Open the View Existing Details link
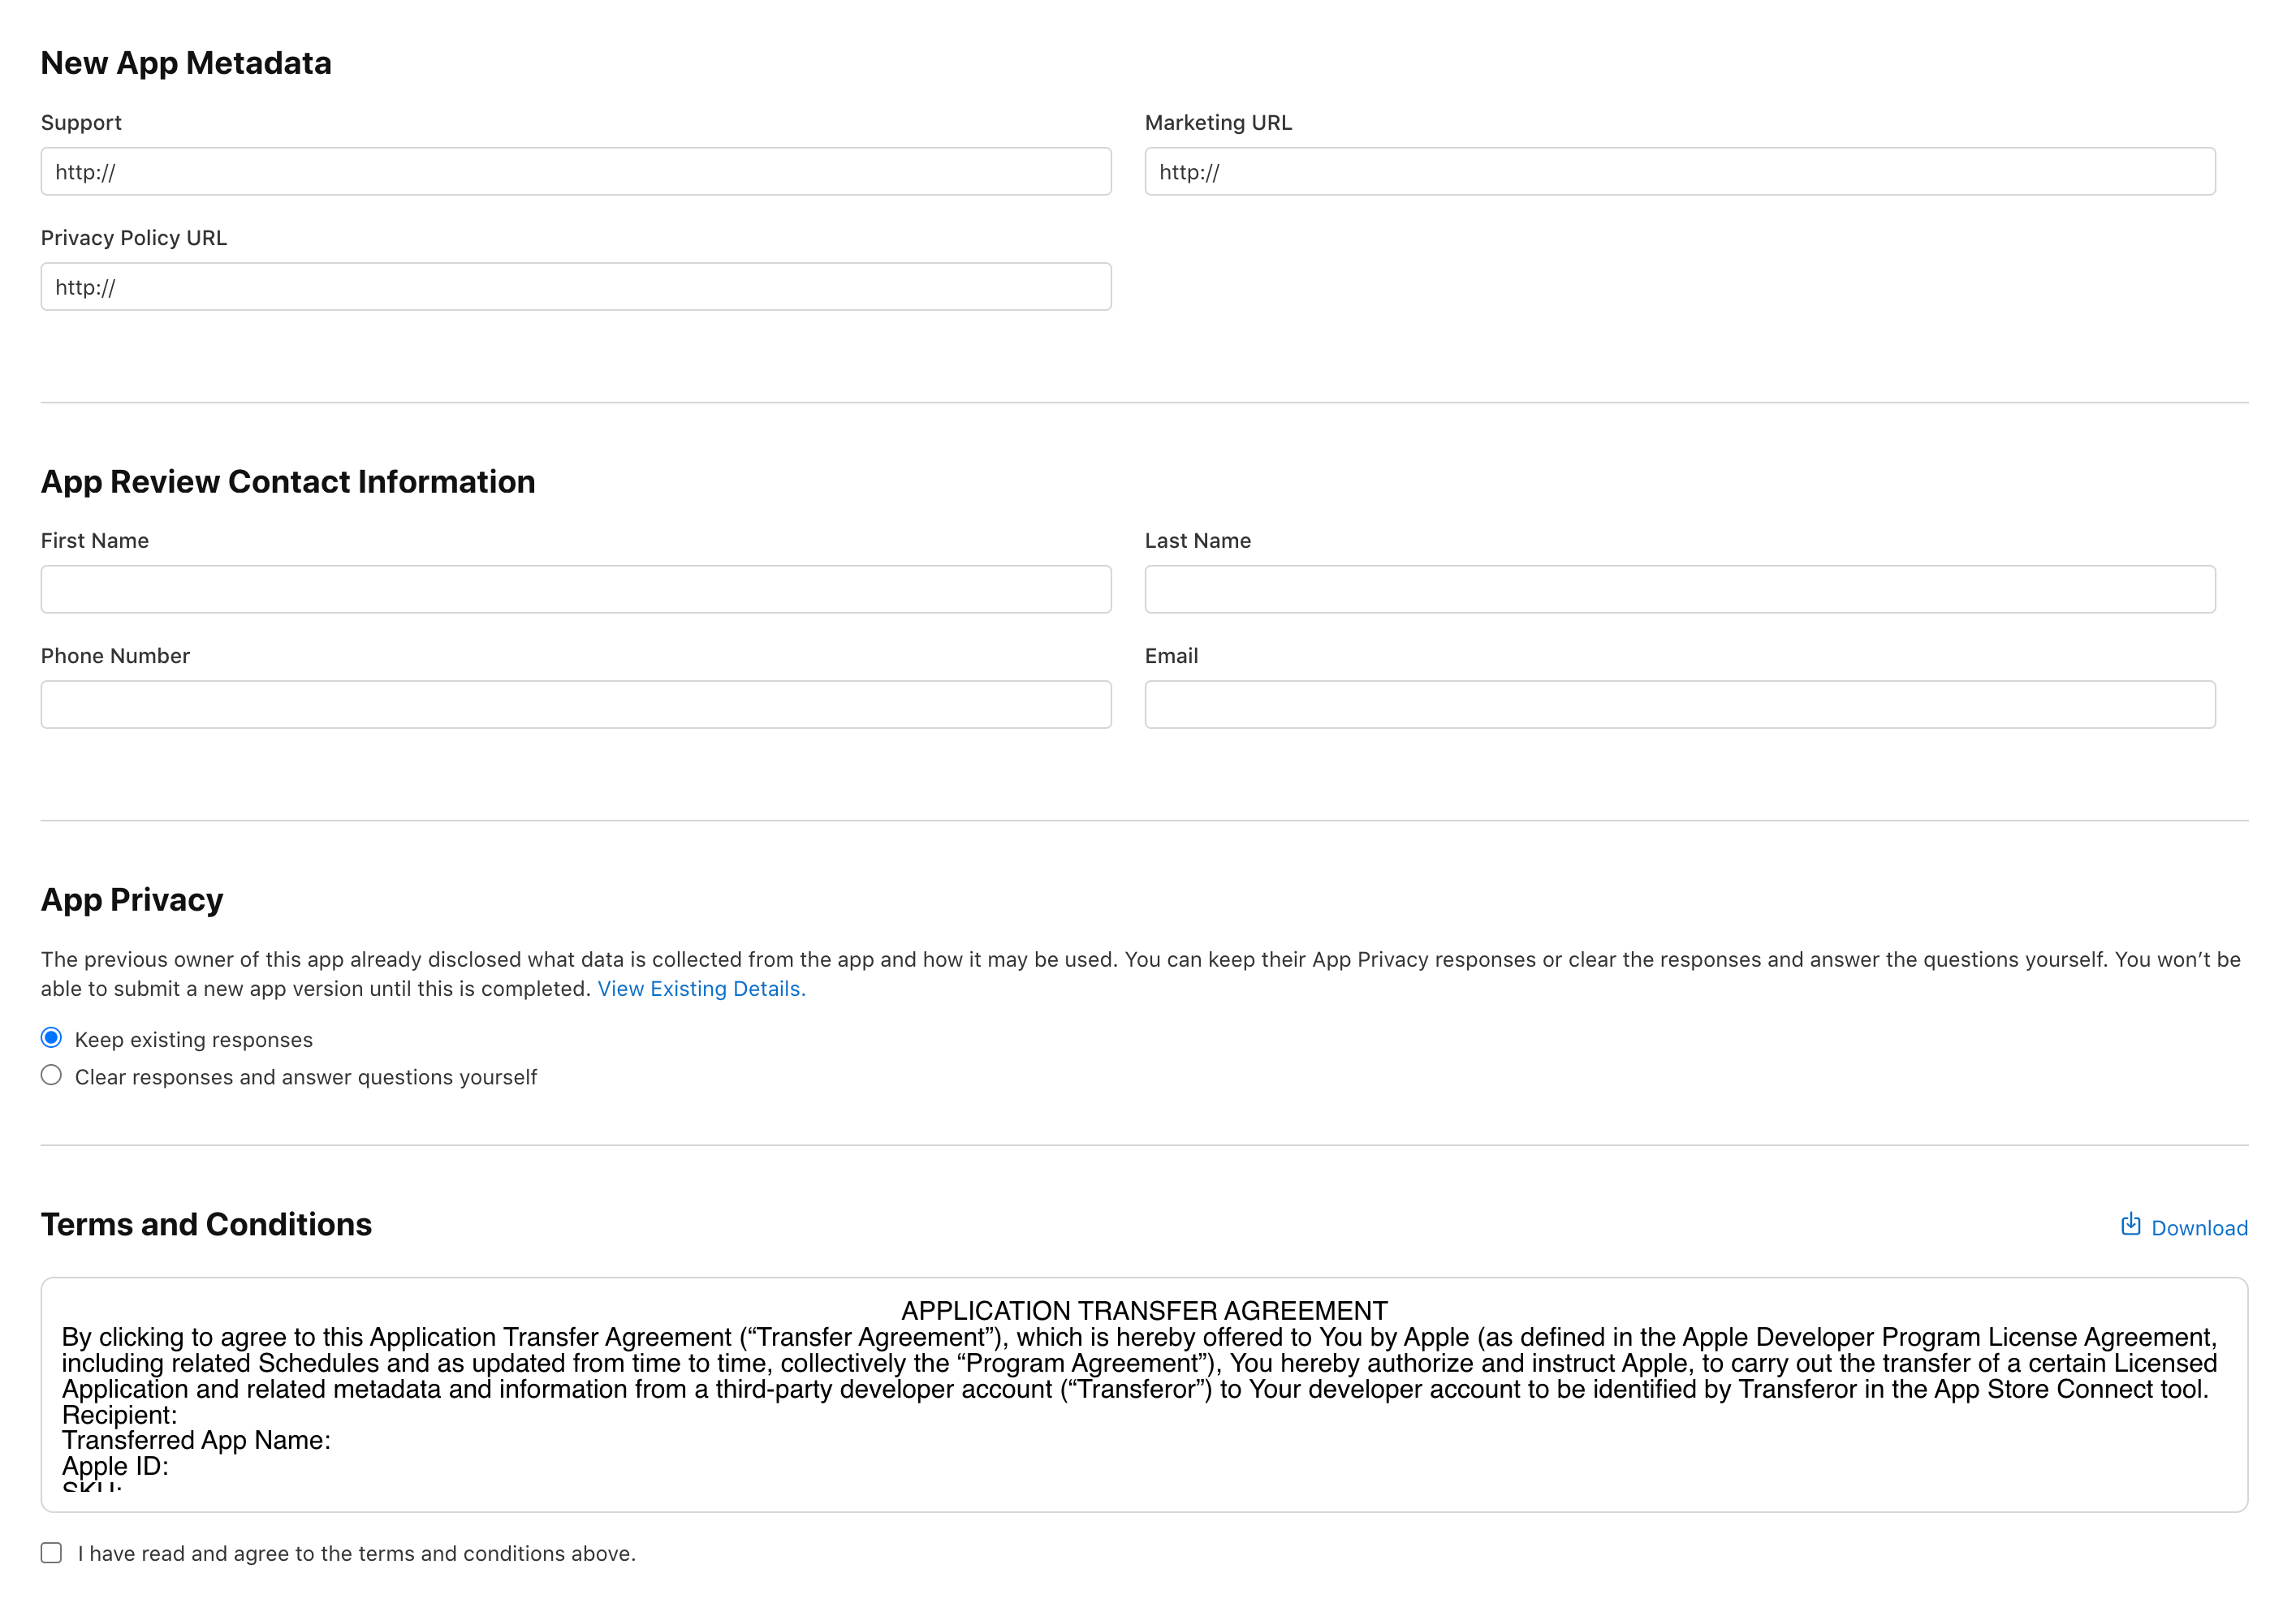 pos(700,989)
